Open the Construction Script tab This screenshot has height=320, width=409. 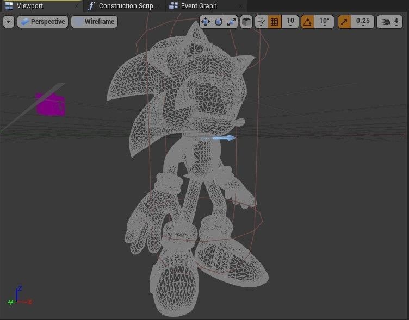(126, 6)
